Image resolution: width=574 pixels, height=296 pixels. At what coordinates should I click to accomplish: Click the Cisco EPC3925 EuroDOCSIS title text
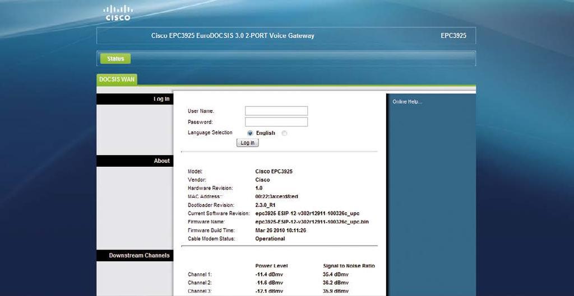click(x=233, y=36)
